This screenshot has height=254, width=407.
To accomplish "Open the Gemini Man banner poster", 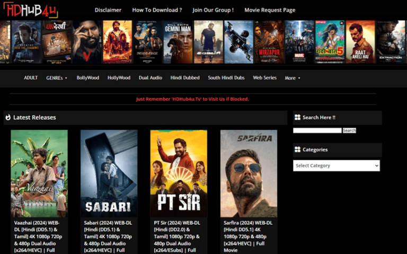I will coord(178,42).
